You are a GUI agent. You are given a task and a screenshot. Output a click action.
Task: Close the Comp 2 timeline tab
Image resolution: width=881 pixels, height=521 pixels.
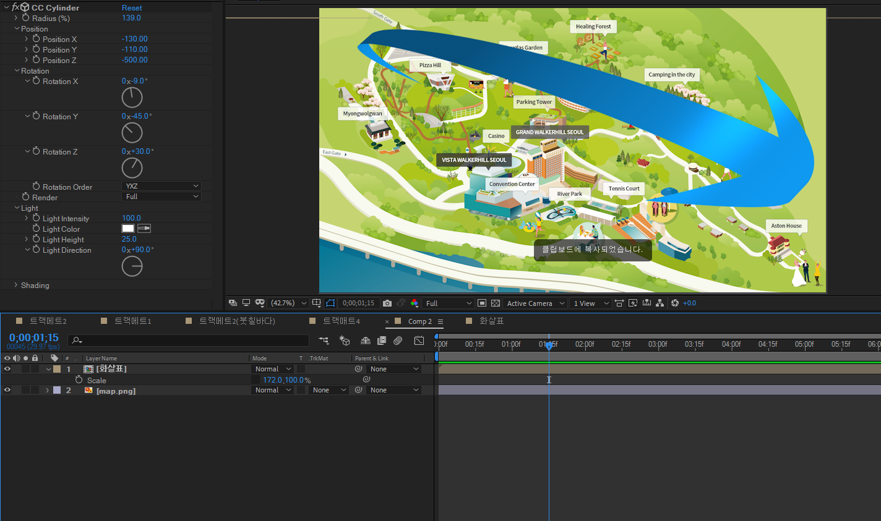point(387,321)
